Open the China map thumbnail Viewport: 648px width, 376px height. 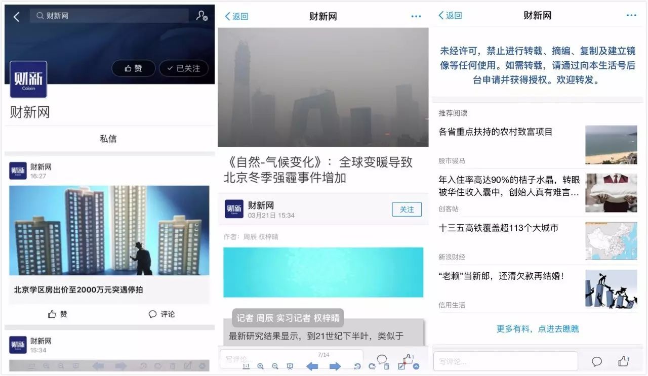coord(611,241)
